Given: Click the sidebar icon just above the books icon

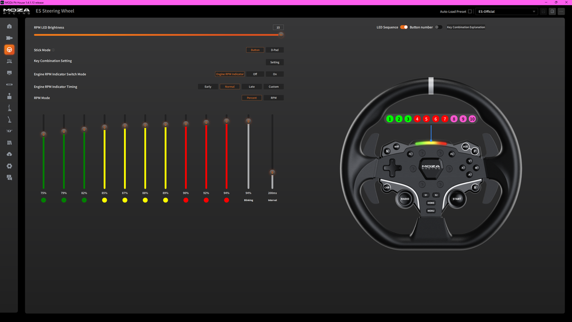Looking at the screenshot, I should click(9, 131).
